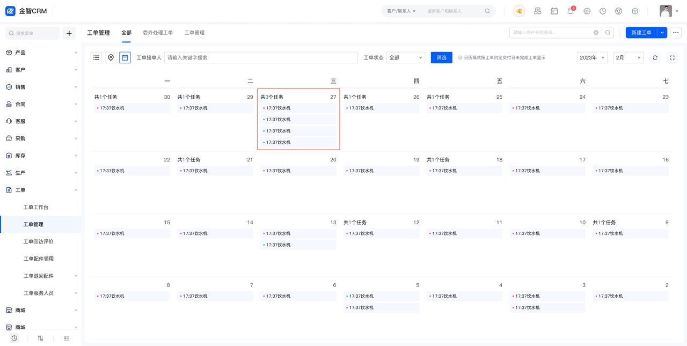Expand the 客户 sidebar menu
The height and width of the screenshot is (346, 687).
pyautogui.click(x=41, y=70)
